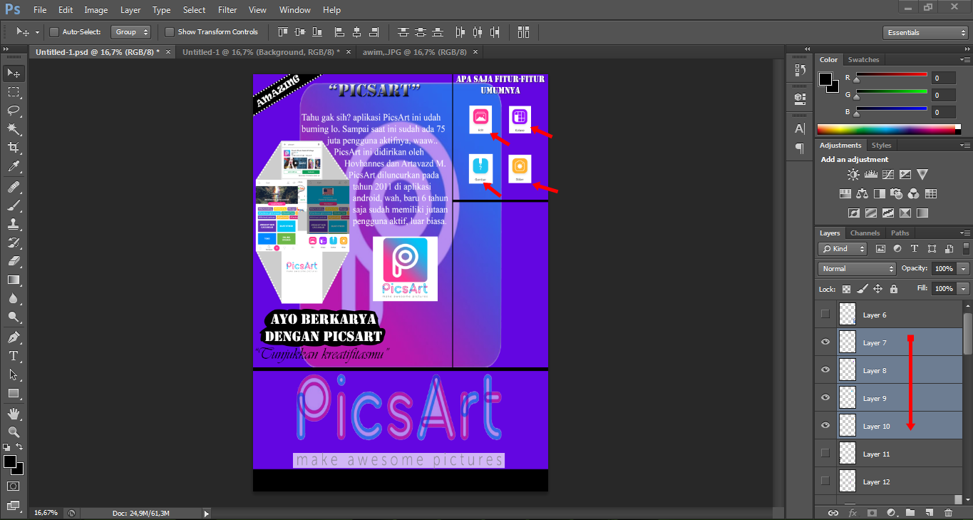Enable Show Transform Controls checkbox

tap(169, 32)
